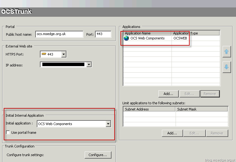This screenshot has height=162, width=236.
Task: Click the move application down arrow
Action: pos(227,67)
